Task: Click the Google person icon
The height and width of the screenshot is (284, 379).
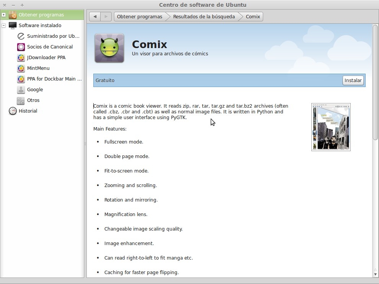Action: [x=21, y=90]
